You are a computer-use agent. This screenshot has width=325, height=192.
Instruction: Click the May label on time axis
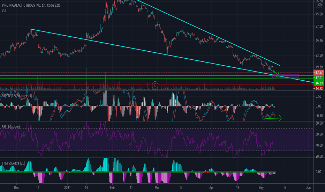click(x=261, y=188)
